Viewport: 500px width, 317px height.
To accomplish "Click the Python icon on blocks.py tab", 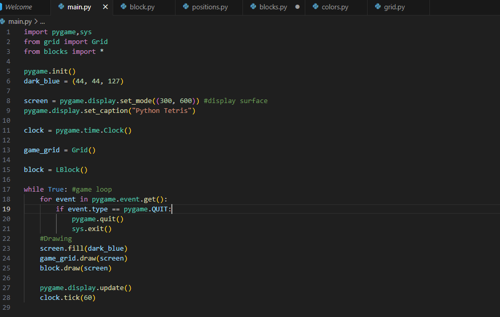I will click(x=253, y=7).
